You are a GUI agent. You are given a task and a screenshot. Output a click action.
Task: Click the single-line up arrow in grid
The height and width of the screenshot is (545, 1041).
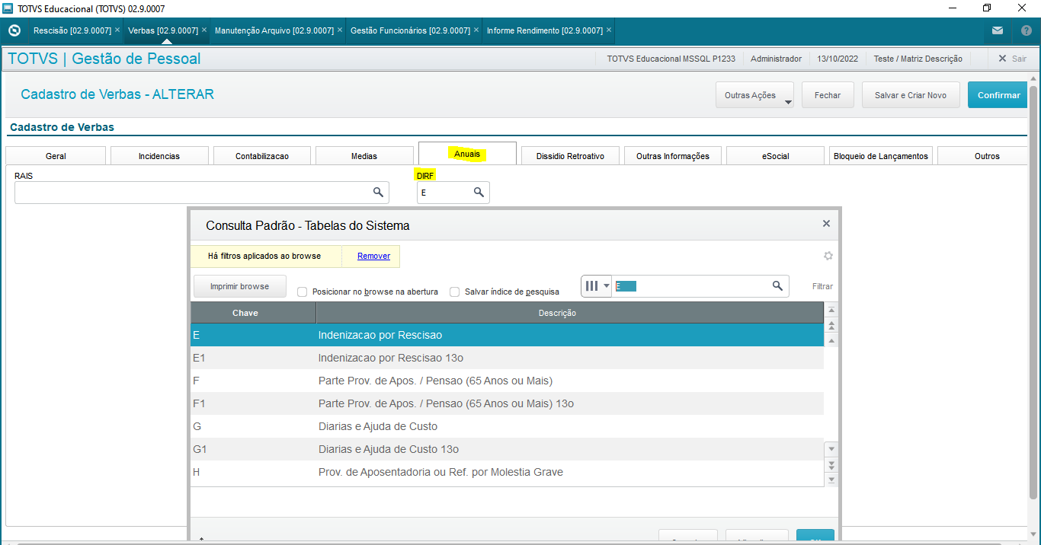(x=831, y=340)
